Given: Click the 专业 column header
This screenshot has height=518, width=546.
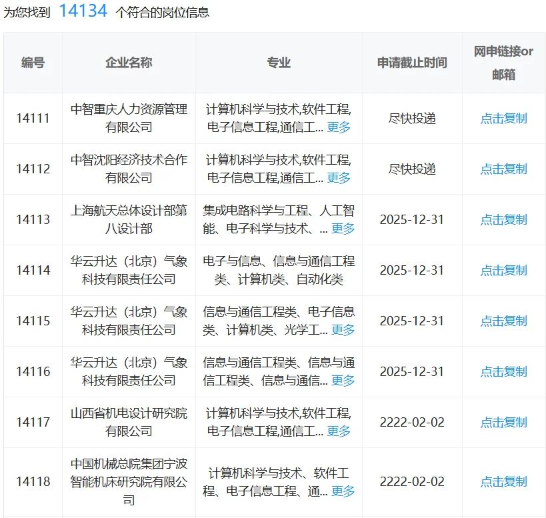Looking at the screenshot, I should point(279,63).
